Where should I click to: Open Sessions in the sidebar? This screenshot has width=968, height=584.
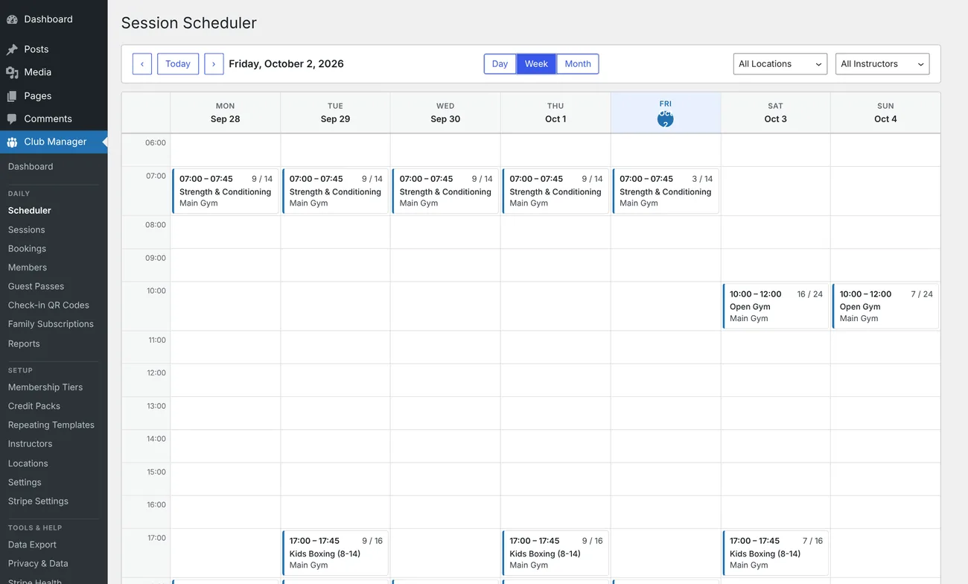tap(27, 230)
